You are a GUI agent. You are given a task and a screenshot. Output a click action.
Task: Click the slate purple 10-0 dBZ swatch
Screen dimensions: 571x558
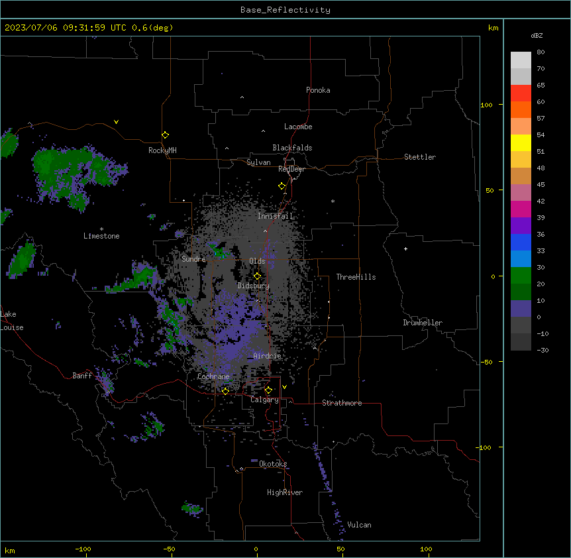point(521,309)
